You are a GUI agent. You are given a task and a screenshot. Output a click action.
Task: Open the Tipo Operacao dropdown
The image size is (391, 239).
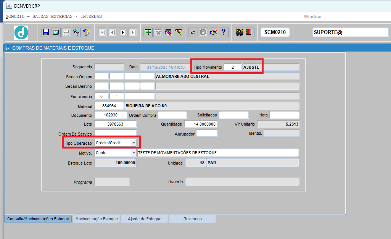click(x=134, y=143)
